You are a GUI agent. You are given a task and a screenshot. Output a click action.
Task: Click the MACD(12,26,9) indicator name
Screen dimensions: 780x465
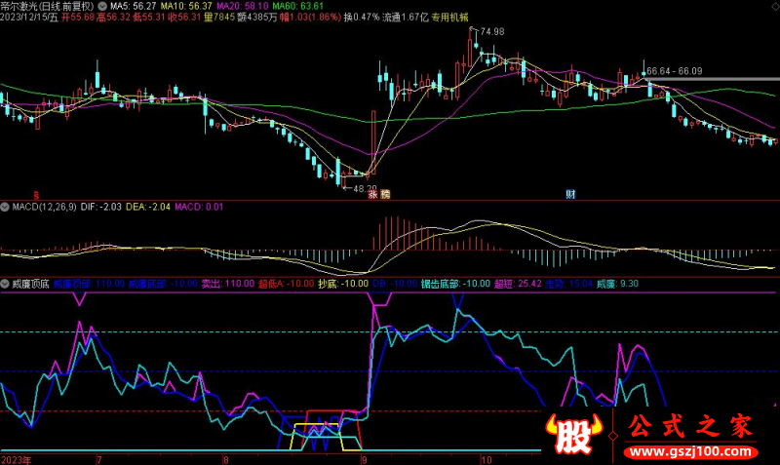(x=44, y=207)
